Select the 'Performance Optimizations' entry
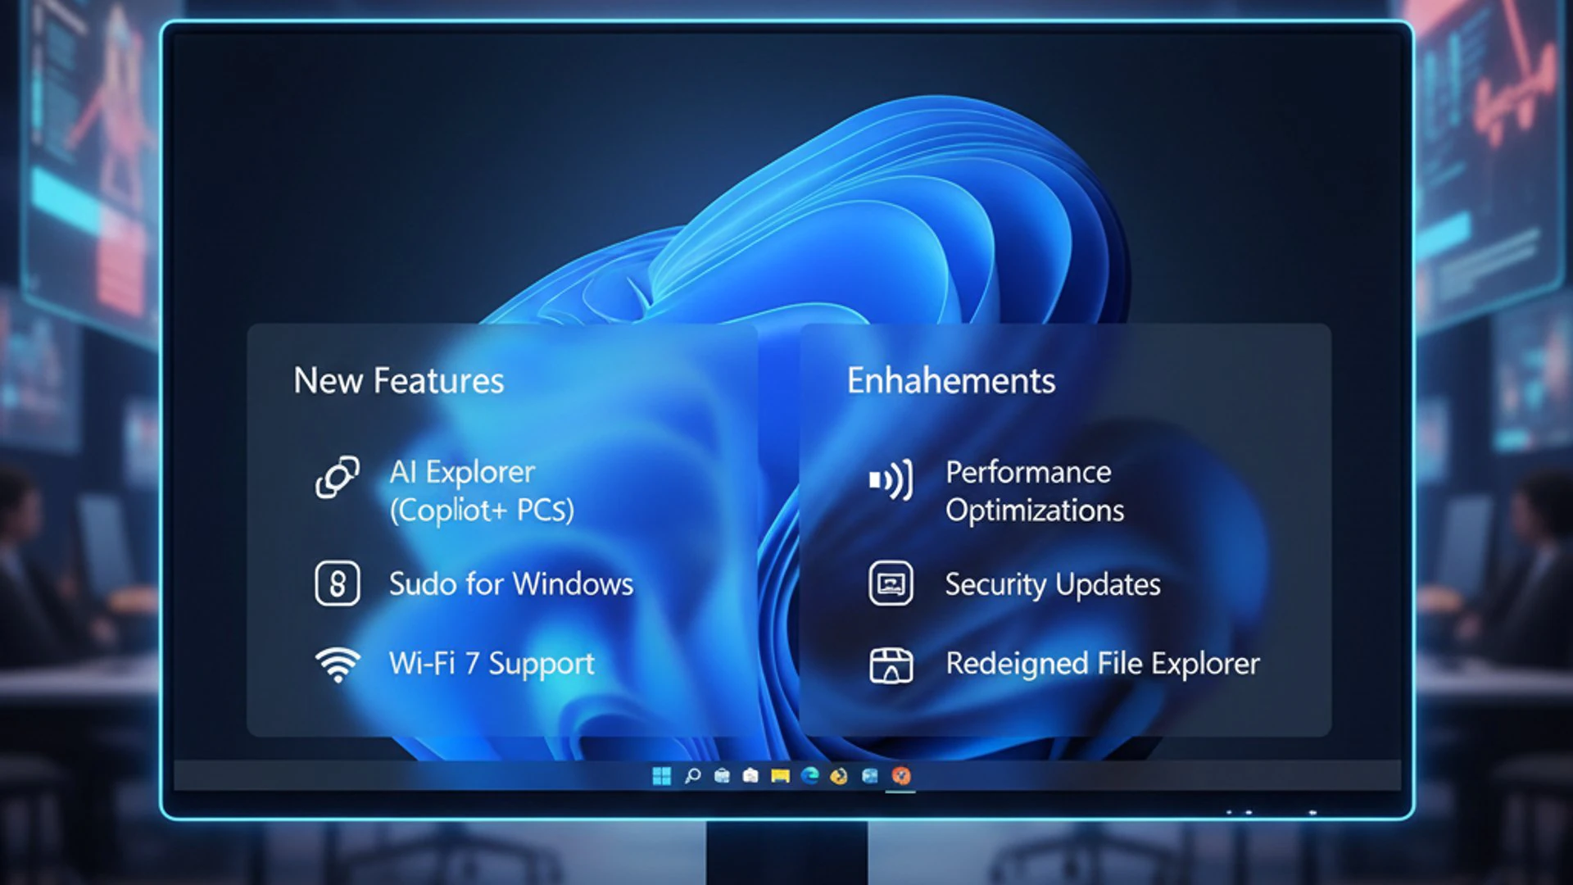This screenshot has width=1573, height=885. tap(1035, 491)
